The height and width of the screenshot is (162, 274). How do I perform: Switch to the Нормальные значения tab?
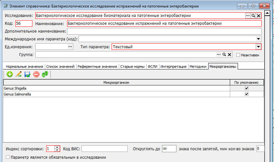25,66
